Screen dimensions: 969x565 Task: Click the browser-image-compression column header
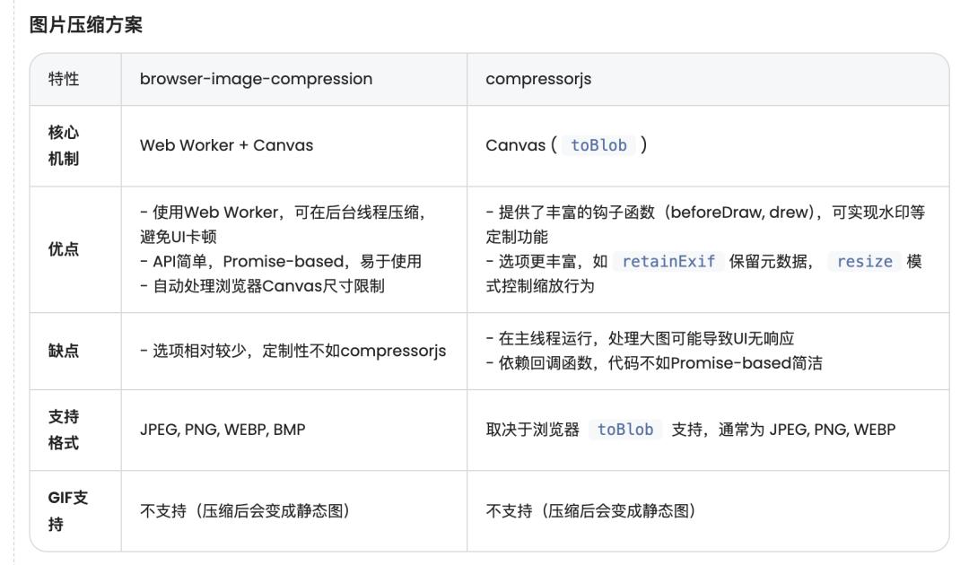click(x=256, y=79)
